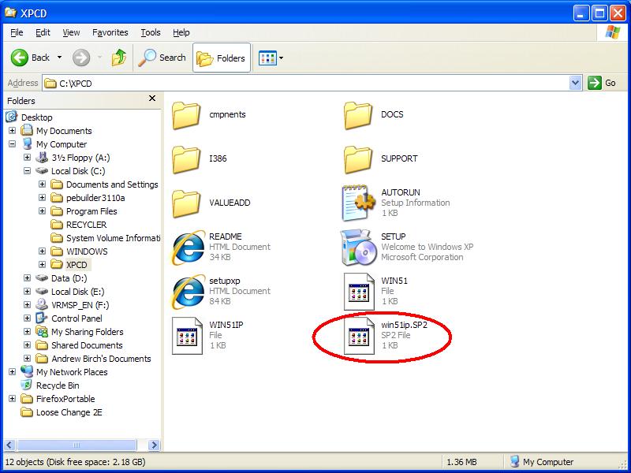The image size is (631, 473).
Task: Select the SETUP installer icon
Action: [x=357, y=248]
